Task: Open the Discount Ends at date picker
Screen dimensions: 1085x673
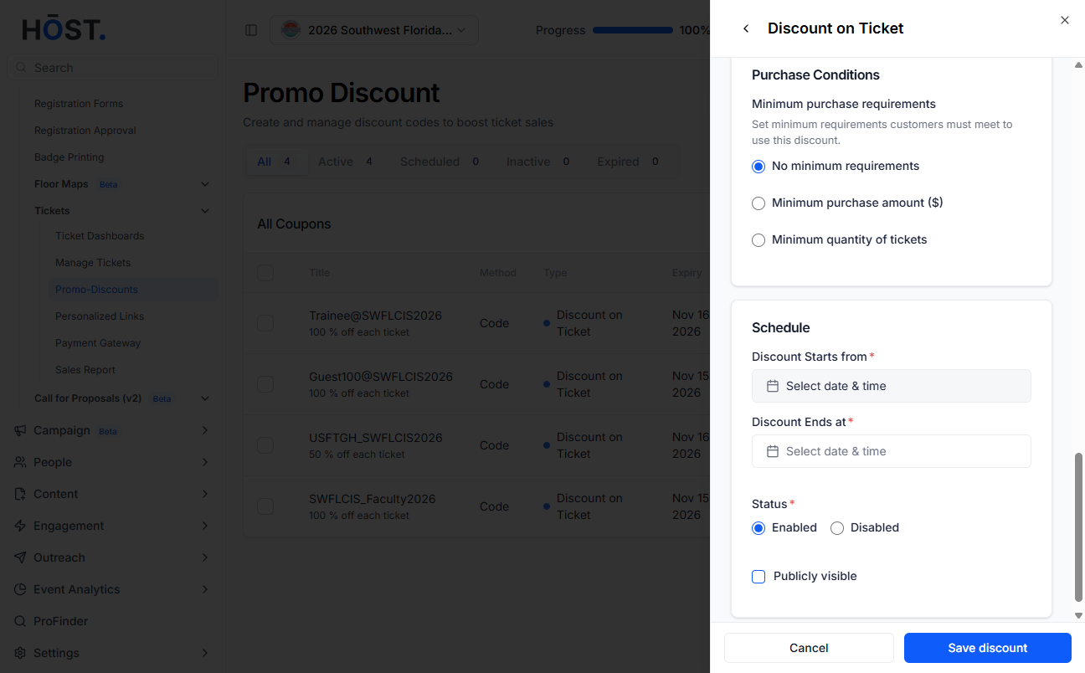Action: [x=892, y=451]
